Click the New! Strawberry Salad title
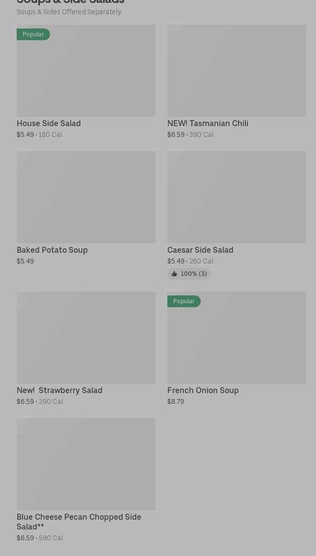Screen dimensions: 316x556 point(59,390)
